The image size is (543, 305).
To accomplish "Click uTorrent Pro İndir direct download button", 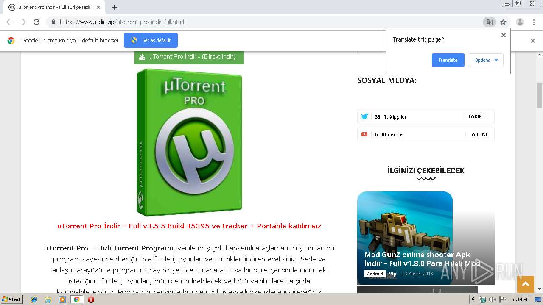I will pyautogui.click(x=189, y=57).
